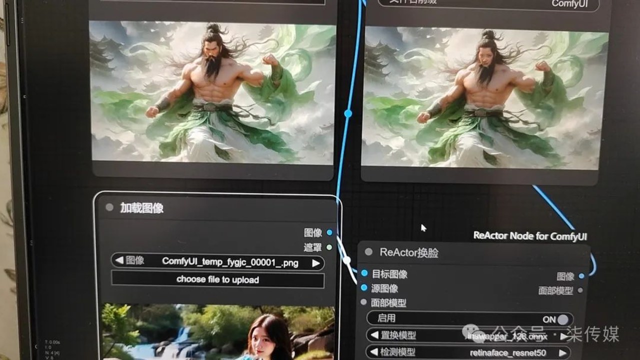Screen dimensions: 640x360
Task: Select the next image with the 图像 right arrow
Action: coord(316,263)
